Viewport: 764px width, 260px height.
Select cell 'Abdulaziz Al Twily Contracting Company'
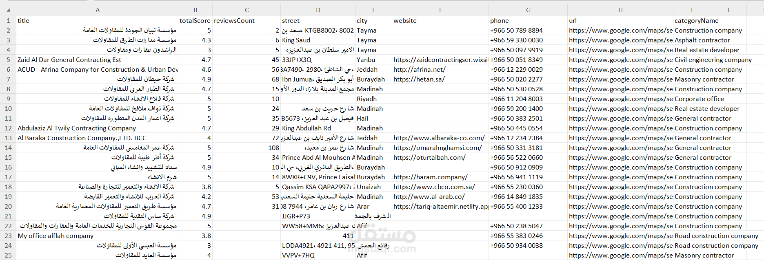pyautogui.click(x=97, y=128)
